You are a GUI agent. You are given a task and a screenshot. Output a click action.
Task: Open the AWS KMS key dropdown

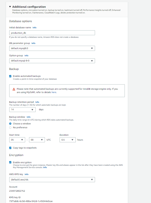tap(52, 180)
